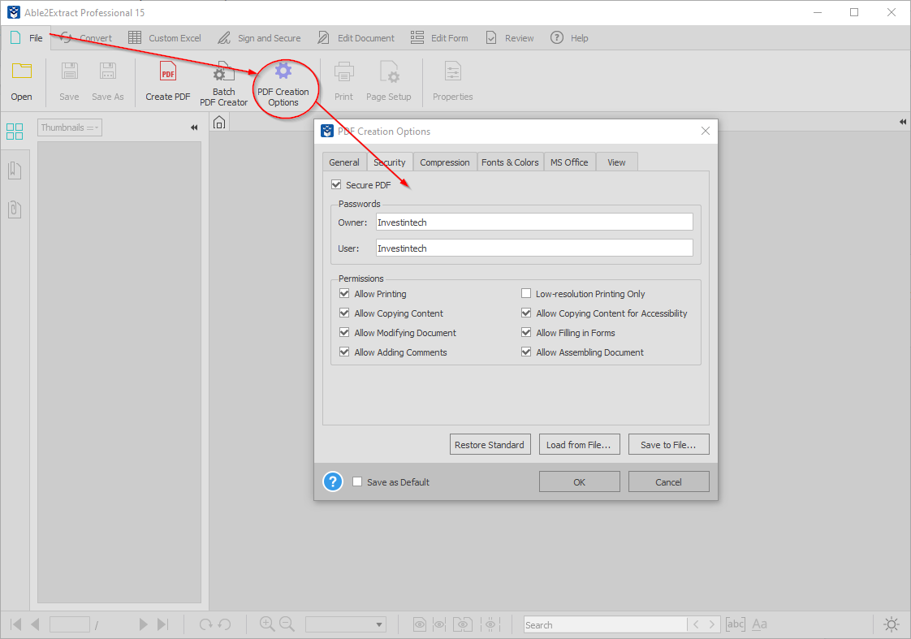Toggle Allow Printing checkbox
Image resolution: width=911 pixels, height=639 pixels.
pyautogui.click(x=344, y=293)
